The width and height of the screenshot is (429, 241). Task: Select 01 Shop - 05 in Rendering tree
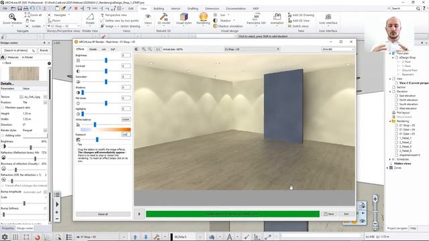(407, 125)
